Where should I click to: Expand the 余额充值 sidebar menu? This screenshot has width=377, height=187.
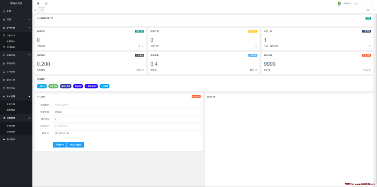pyautogui.click(x=16, y=55)
